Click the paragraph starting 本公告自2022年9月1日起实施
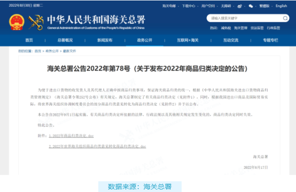Image resolution: width=296 pixels, height=192 pixels. click(x=146, y=115)
